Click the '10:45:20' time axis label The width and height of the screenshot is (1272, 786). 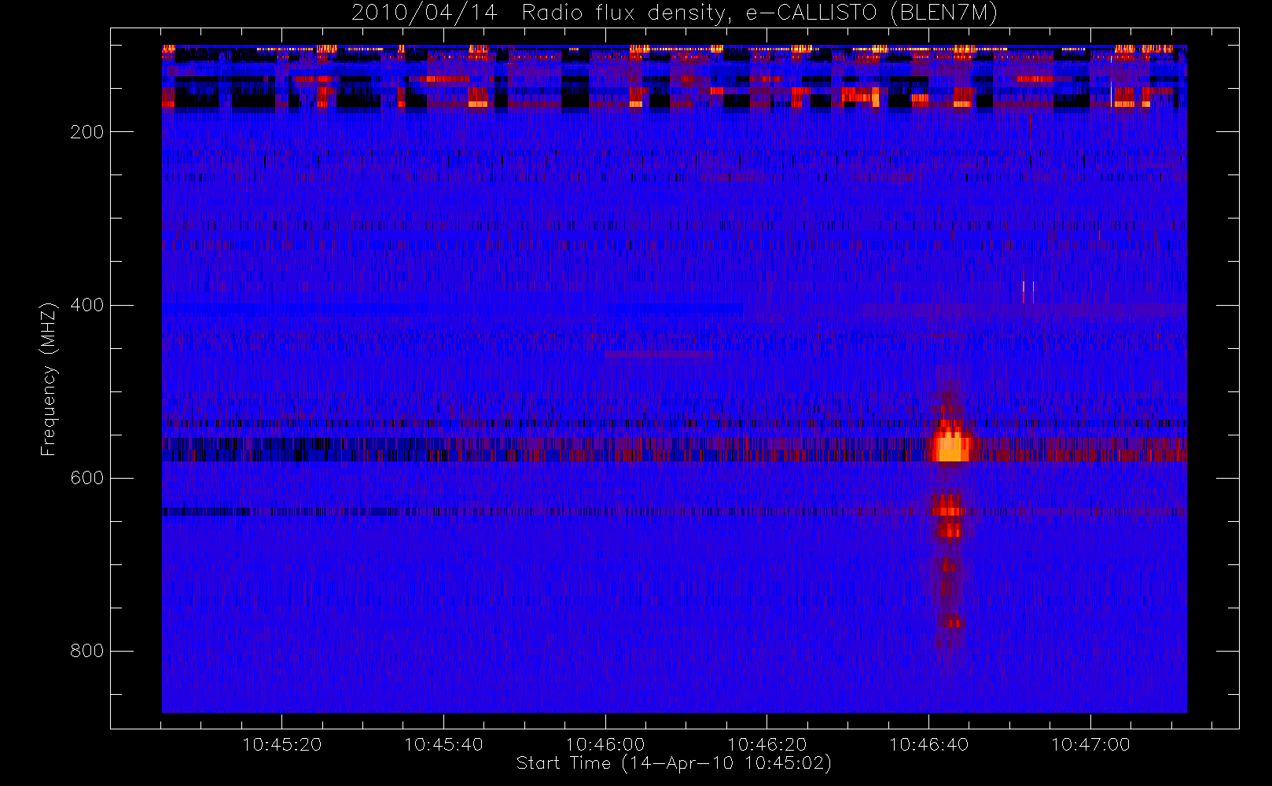click(282, 744)
